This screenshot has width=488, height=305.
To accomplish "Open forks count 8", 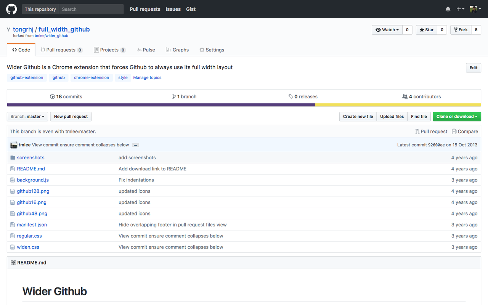I will point(476,30).
